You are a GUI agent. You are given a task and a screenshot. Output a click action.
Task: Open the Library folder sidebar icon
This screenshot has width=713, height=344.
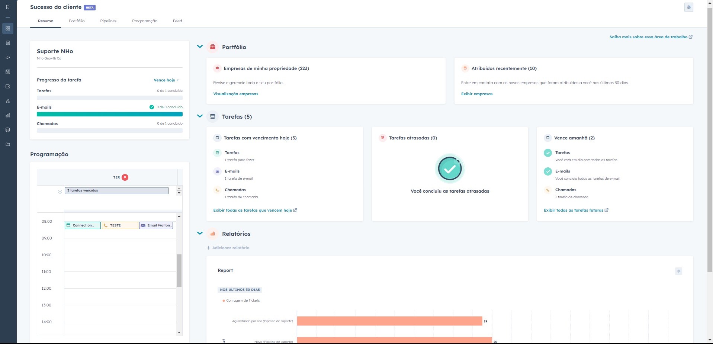tap(8, 144)
